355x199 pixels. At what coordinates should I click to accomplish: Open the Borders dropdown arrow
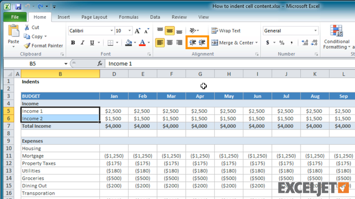[x=117, y=43]
